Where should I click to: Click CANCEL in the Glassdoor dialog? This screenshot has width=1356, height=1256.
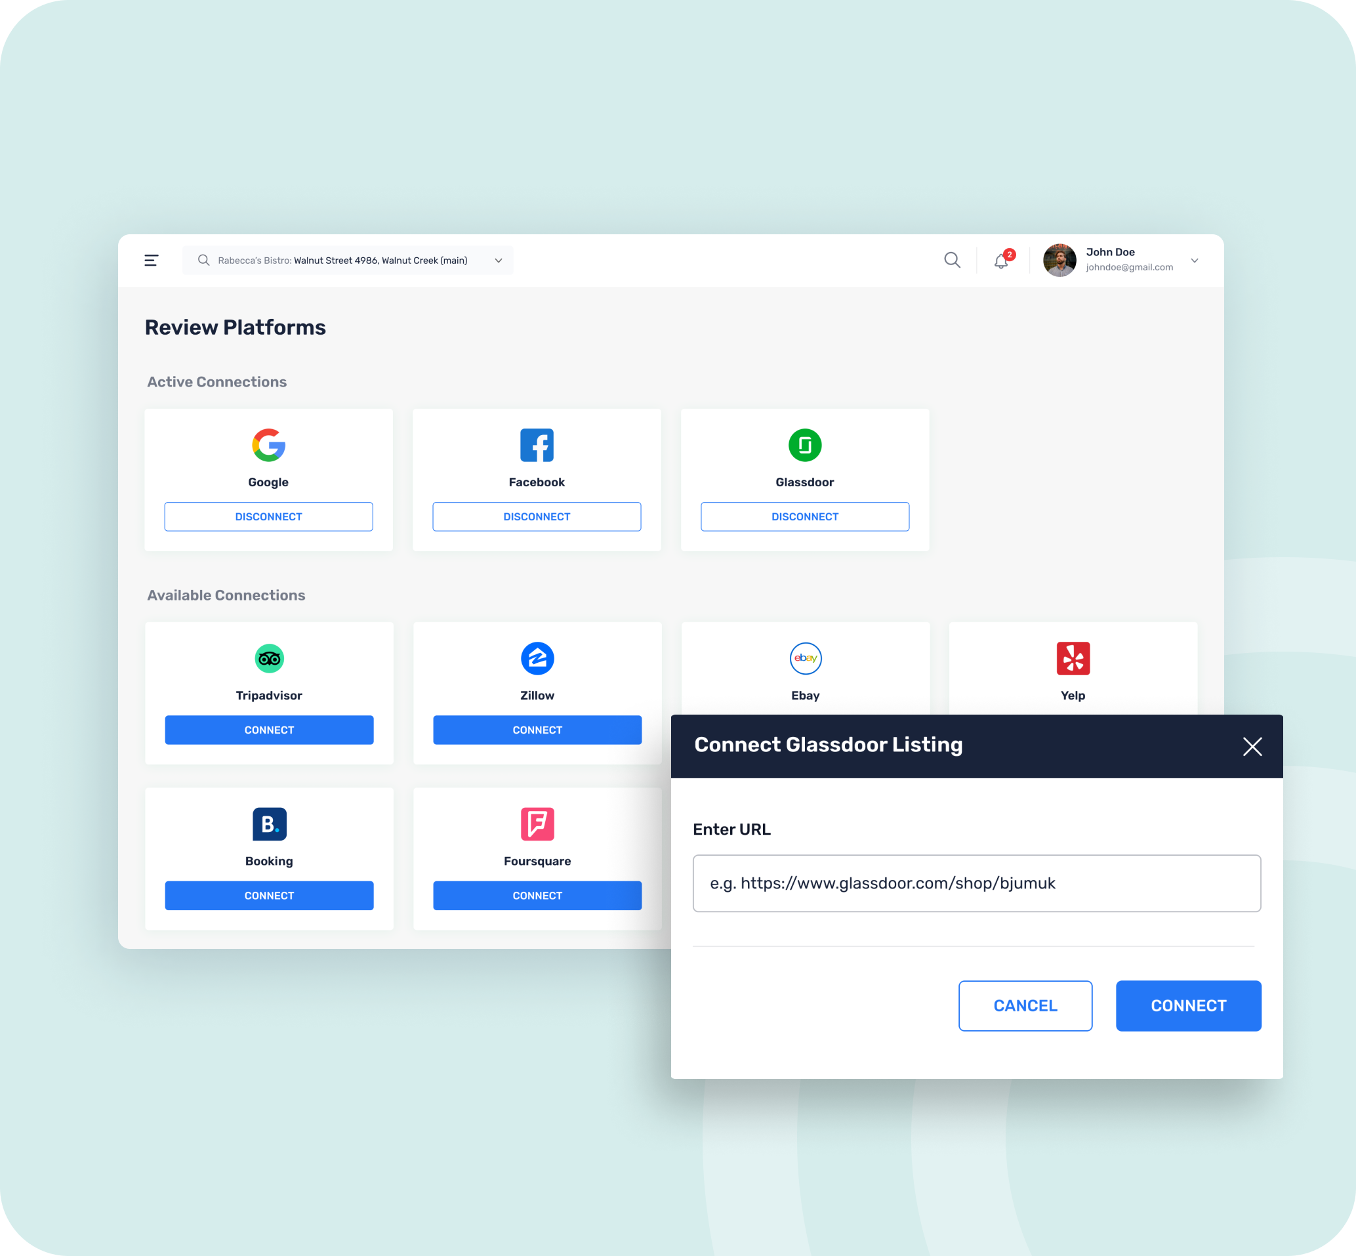1024,1005
